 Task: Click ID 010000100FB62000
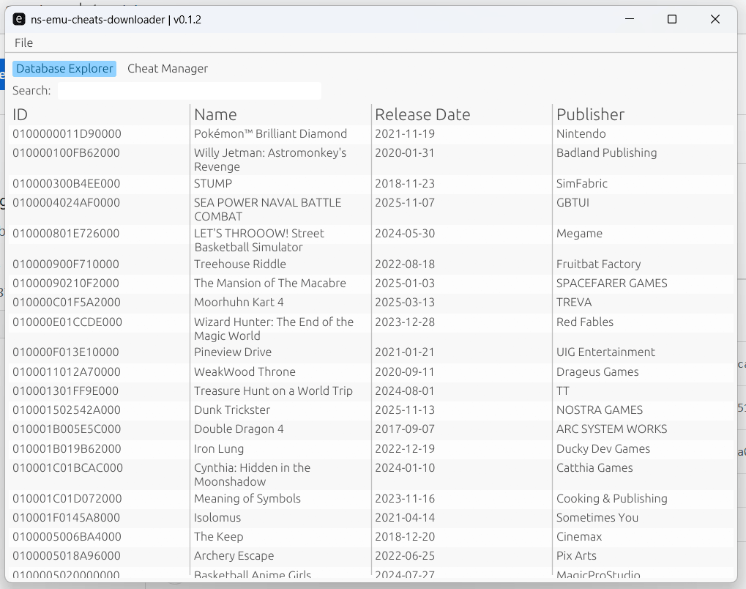pyautogui.click(x=66, y=153)
